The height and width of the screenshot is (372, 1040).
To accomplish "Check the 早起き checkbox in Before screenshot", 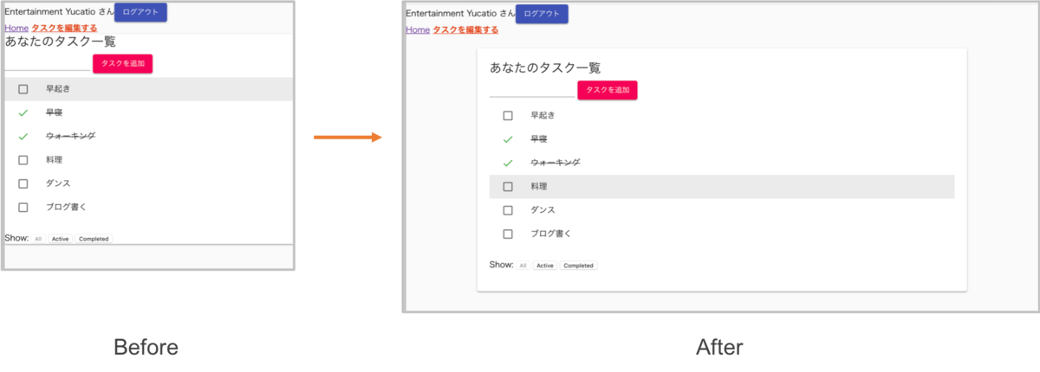I will pos(23,89).
